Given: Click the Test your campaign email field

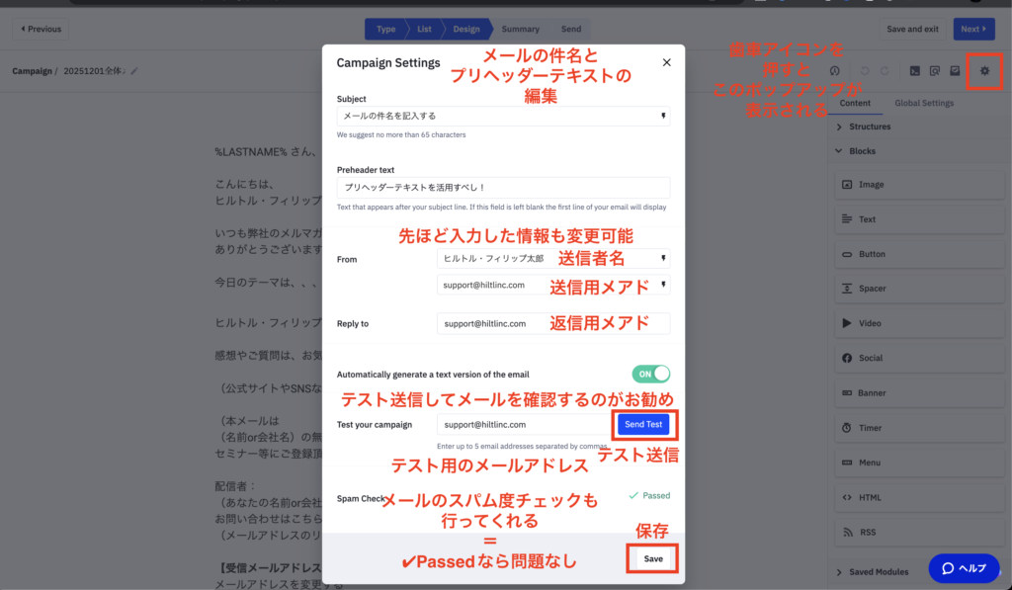Looking at the screenshot, I should (524, 425).
